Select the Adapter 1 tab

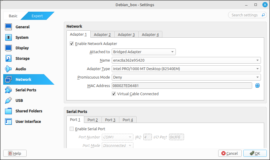coord(78,34)
